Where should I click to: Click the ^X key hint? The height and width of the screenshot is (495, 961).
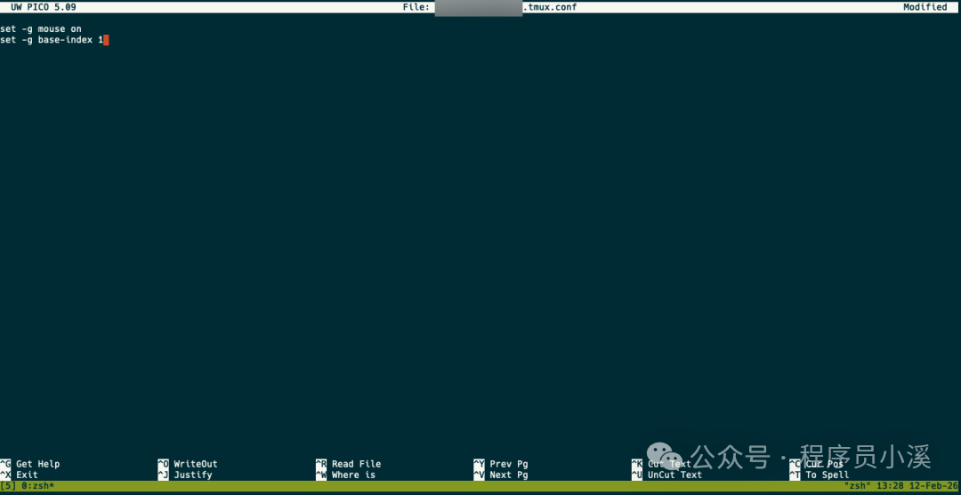coord(5,475)
